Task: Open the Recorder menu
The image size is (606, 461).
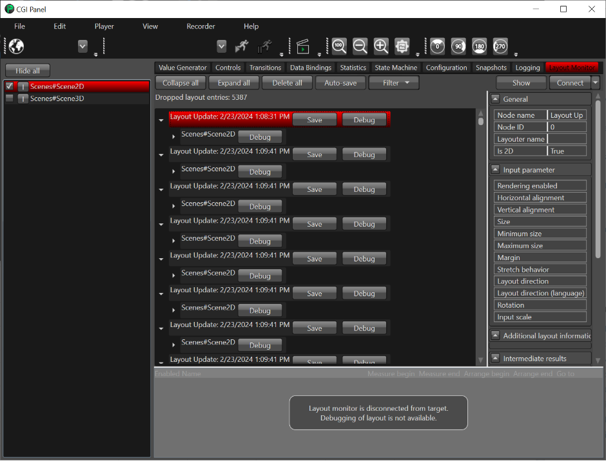Action: [x=200, y=26]
